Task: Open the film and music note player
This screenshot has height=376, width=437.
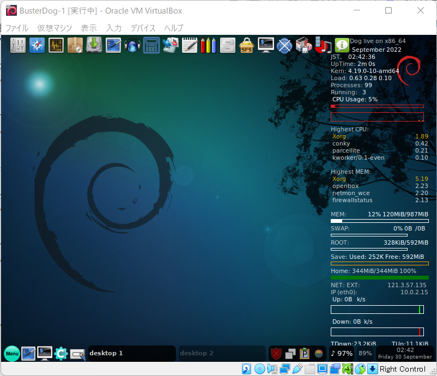Action: coord(323,45)
